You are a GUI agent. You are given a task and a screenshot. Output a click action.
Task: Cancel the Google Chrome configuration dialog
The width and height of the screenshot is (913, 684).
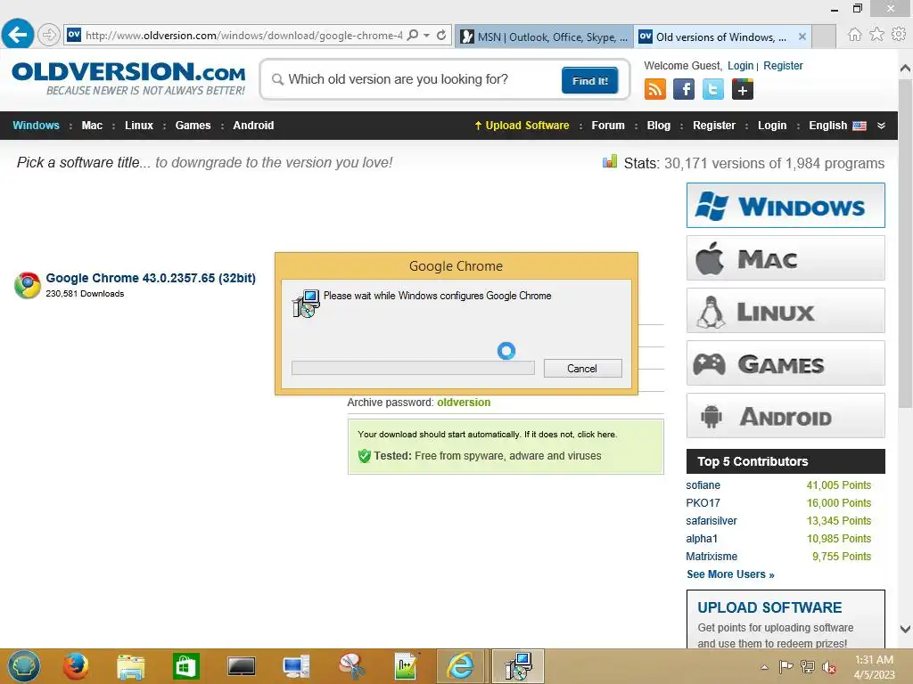(x=582, y=368)
